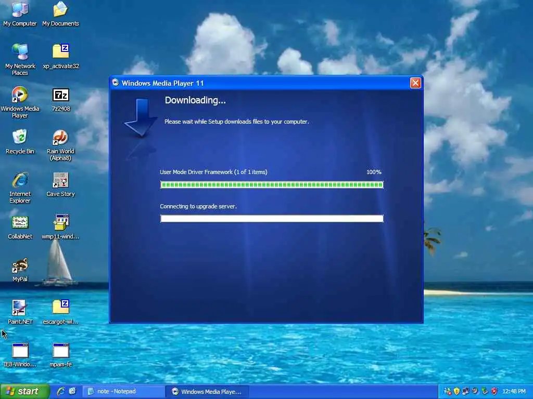Viewport: 533px width, 399px height.
Task: Click the Internet Explorer quick launch icon
Action: pos(61,391)
